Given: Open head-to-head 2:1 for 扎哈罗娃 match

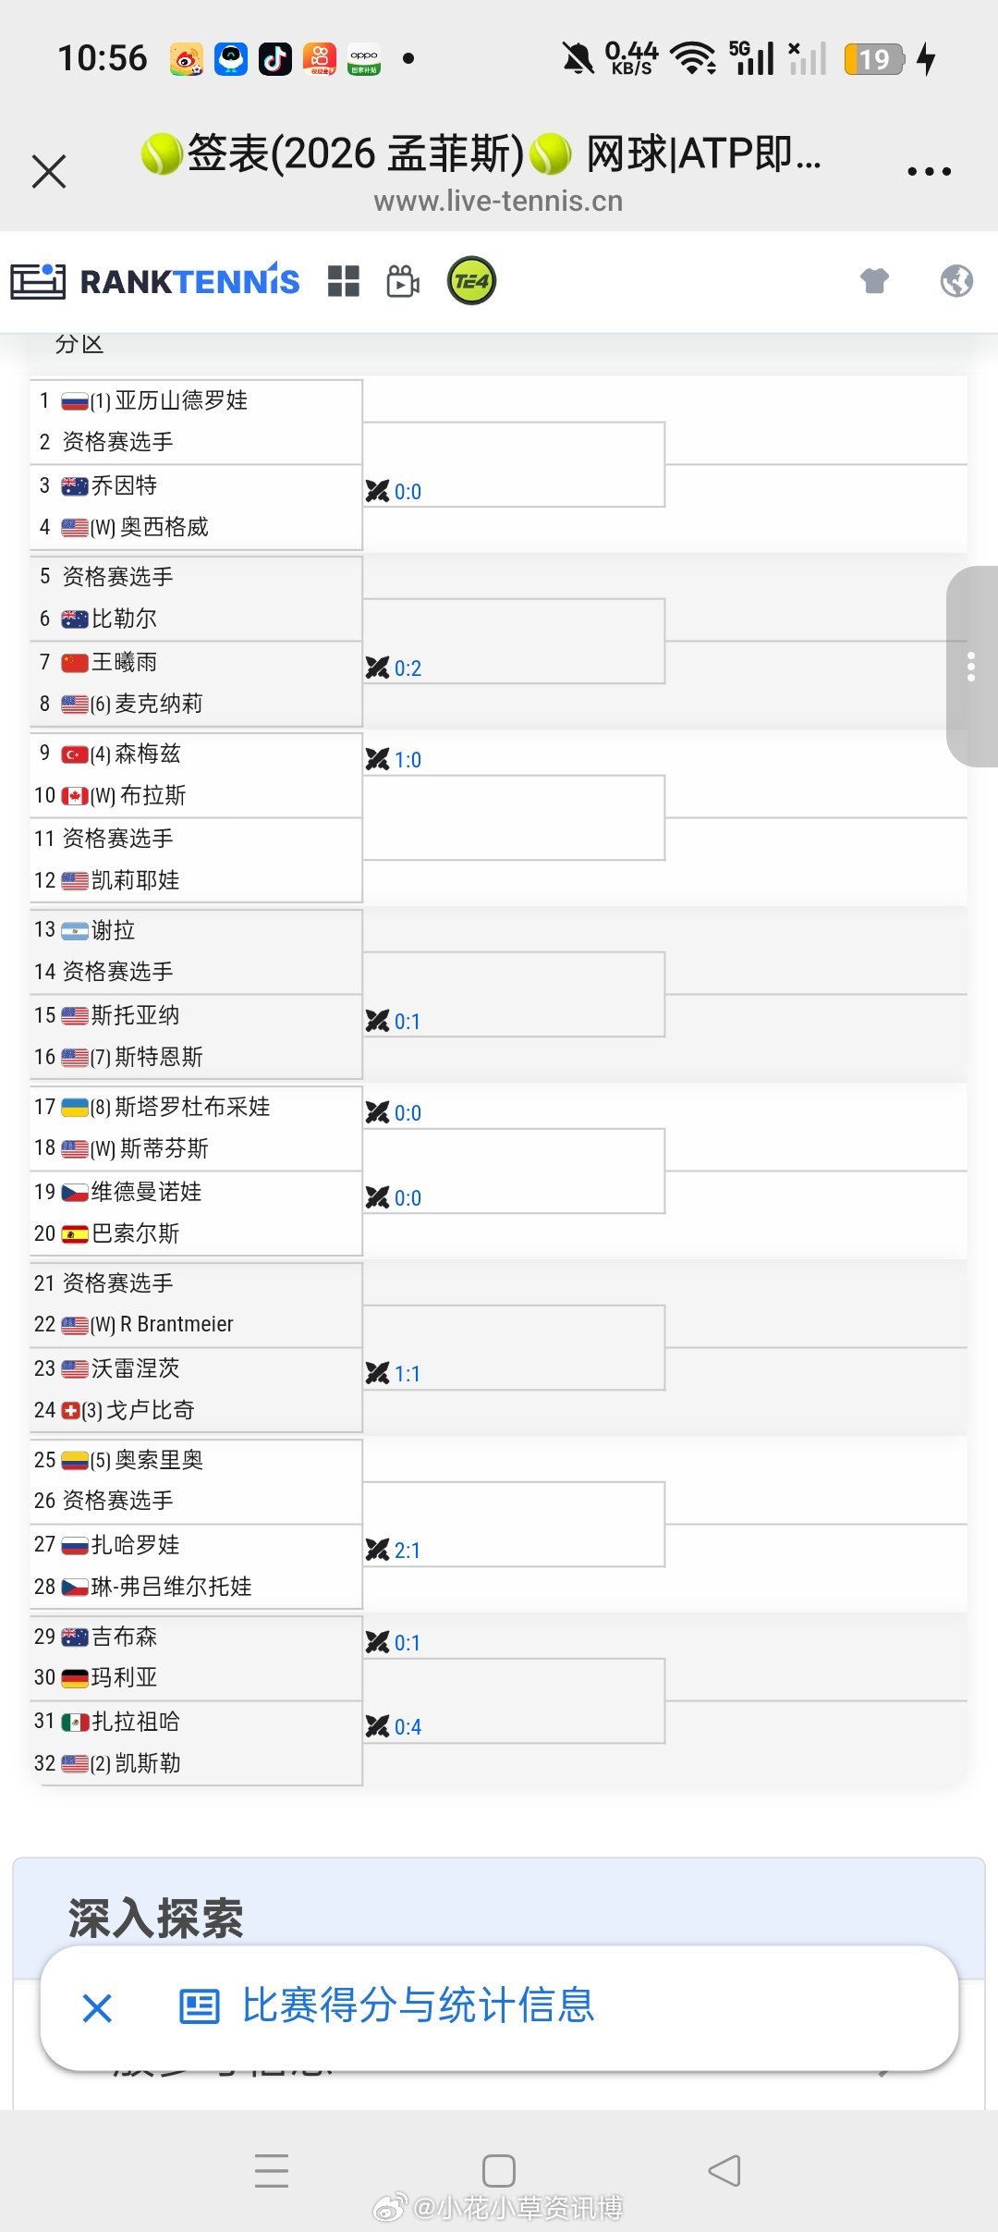Looking at the screenshot, I should pyautogui.click(x=394, y=1550).
